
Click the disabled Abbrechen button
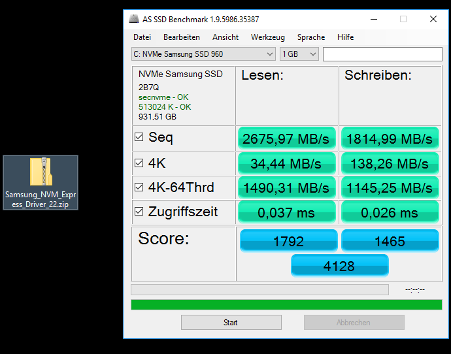pos(354,323)
